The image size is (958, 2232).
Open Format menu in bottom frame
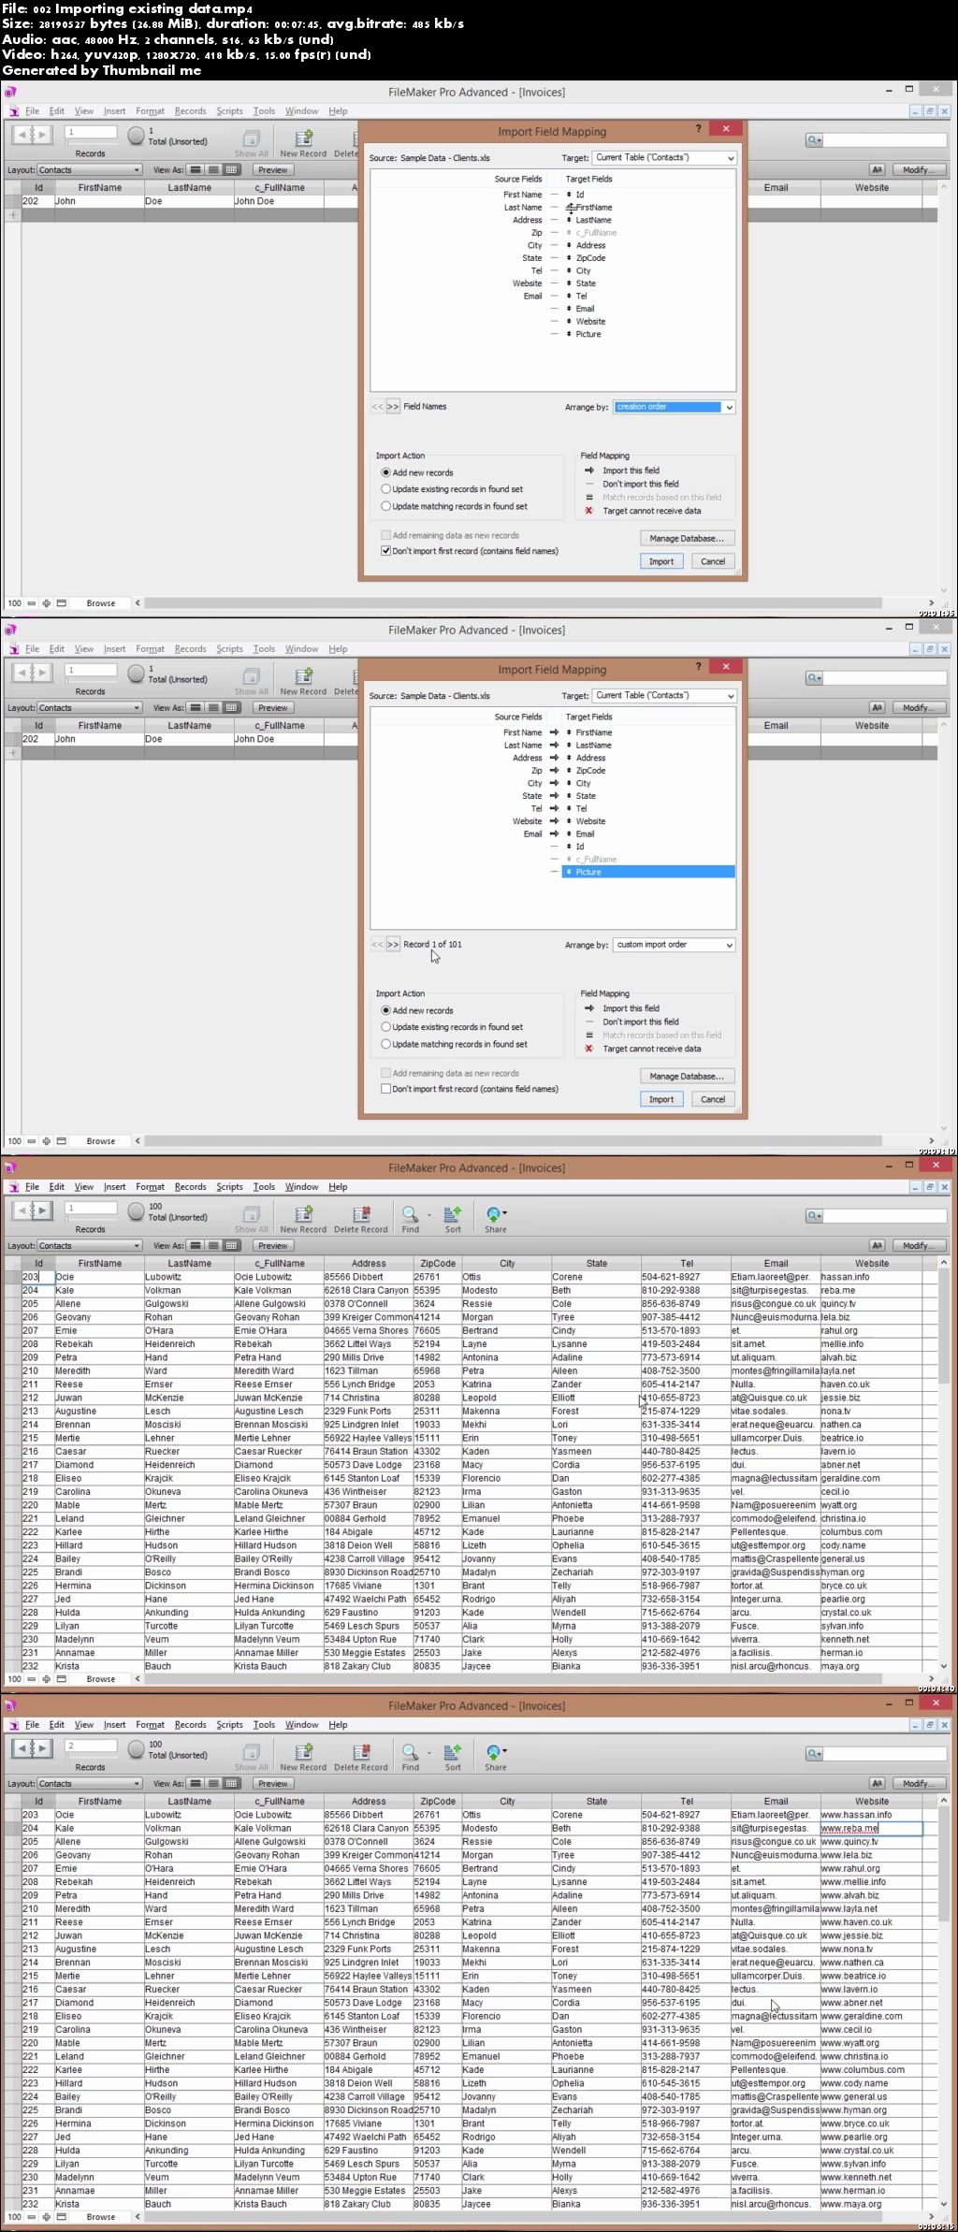click(150, 1724)
